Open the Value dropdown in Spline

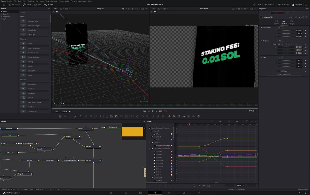coord(240,185)
